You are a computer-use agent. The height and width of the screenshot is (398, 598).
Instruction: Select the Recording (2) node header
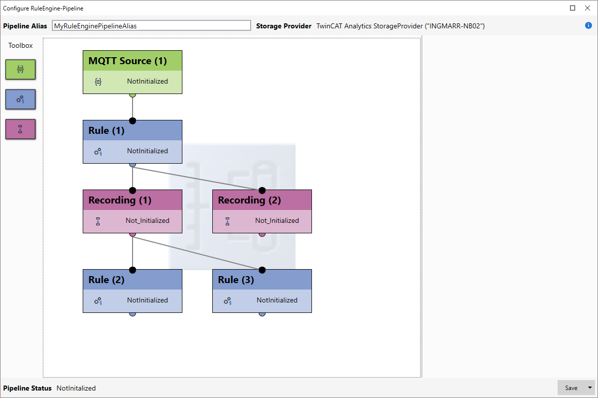click(x=262, y=200)
